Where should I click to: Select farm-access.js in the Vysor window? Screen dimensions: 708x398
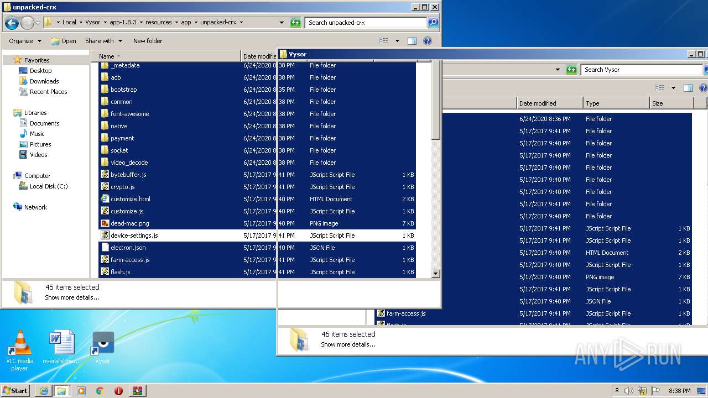pyautogui.click(x=533, y=313)
